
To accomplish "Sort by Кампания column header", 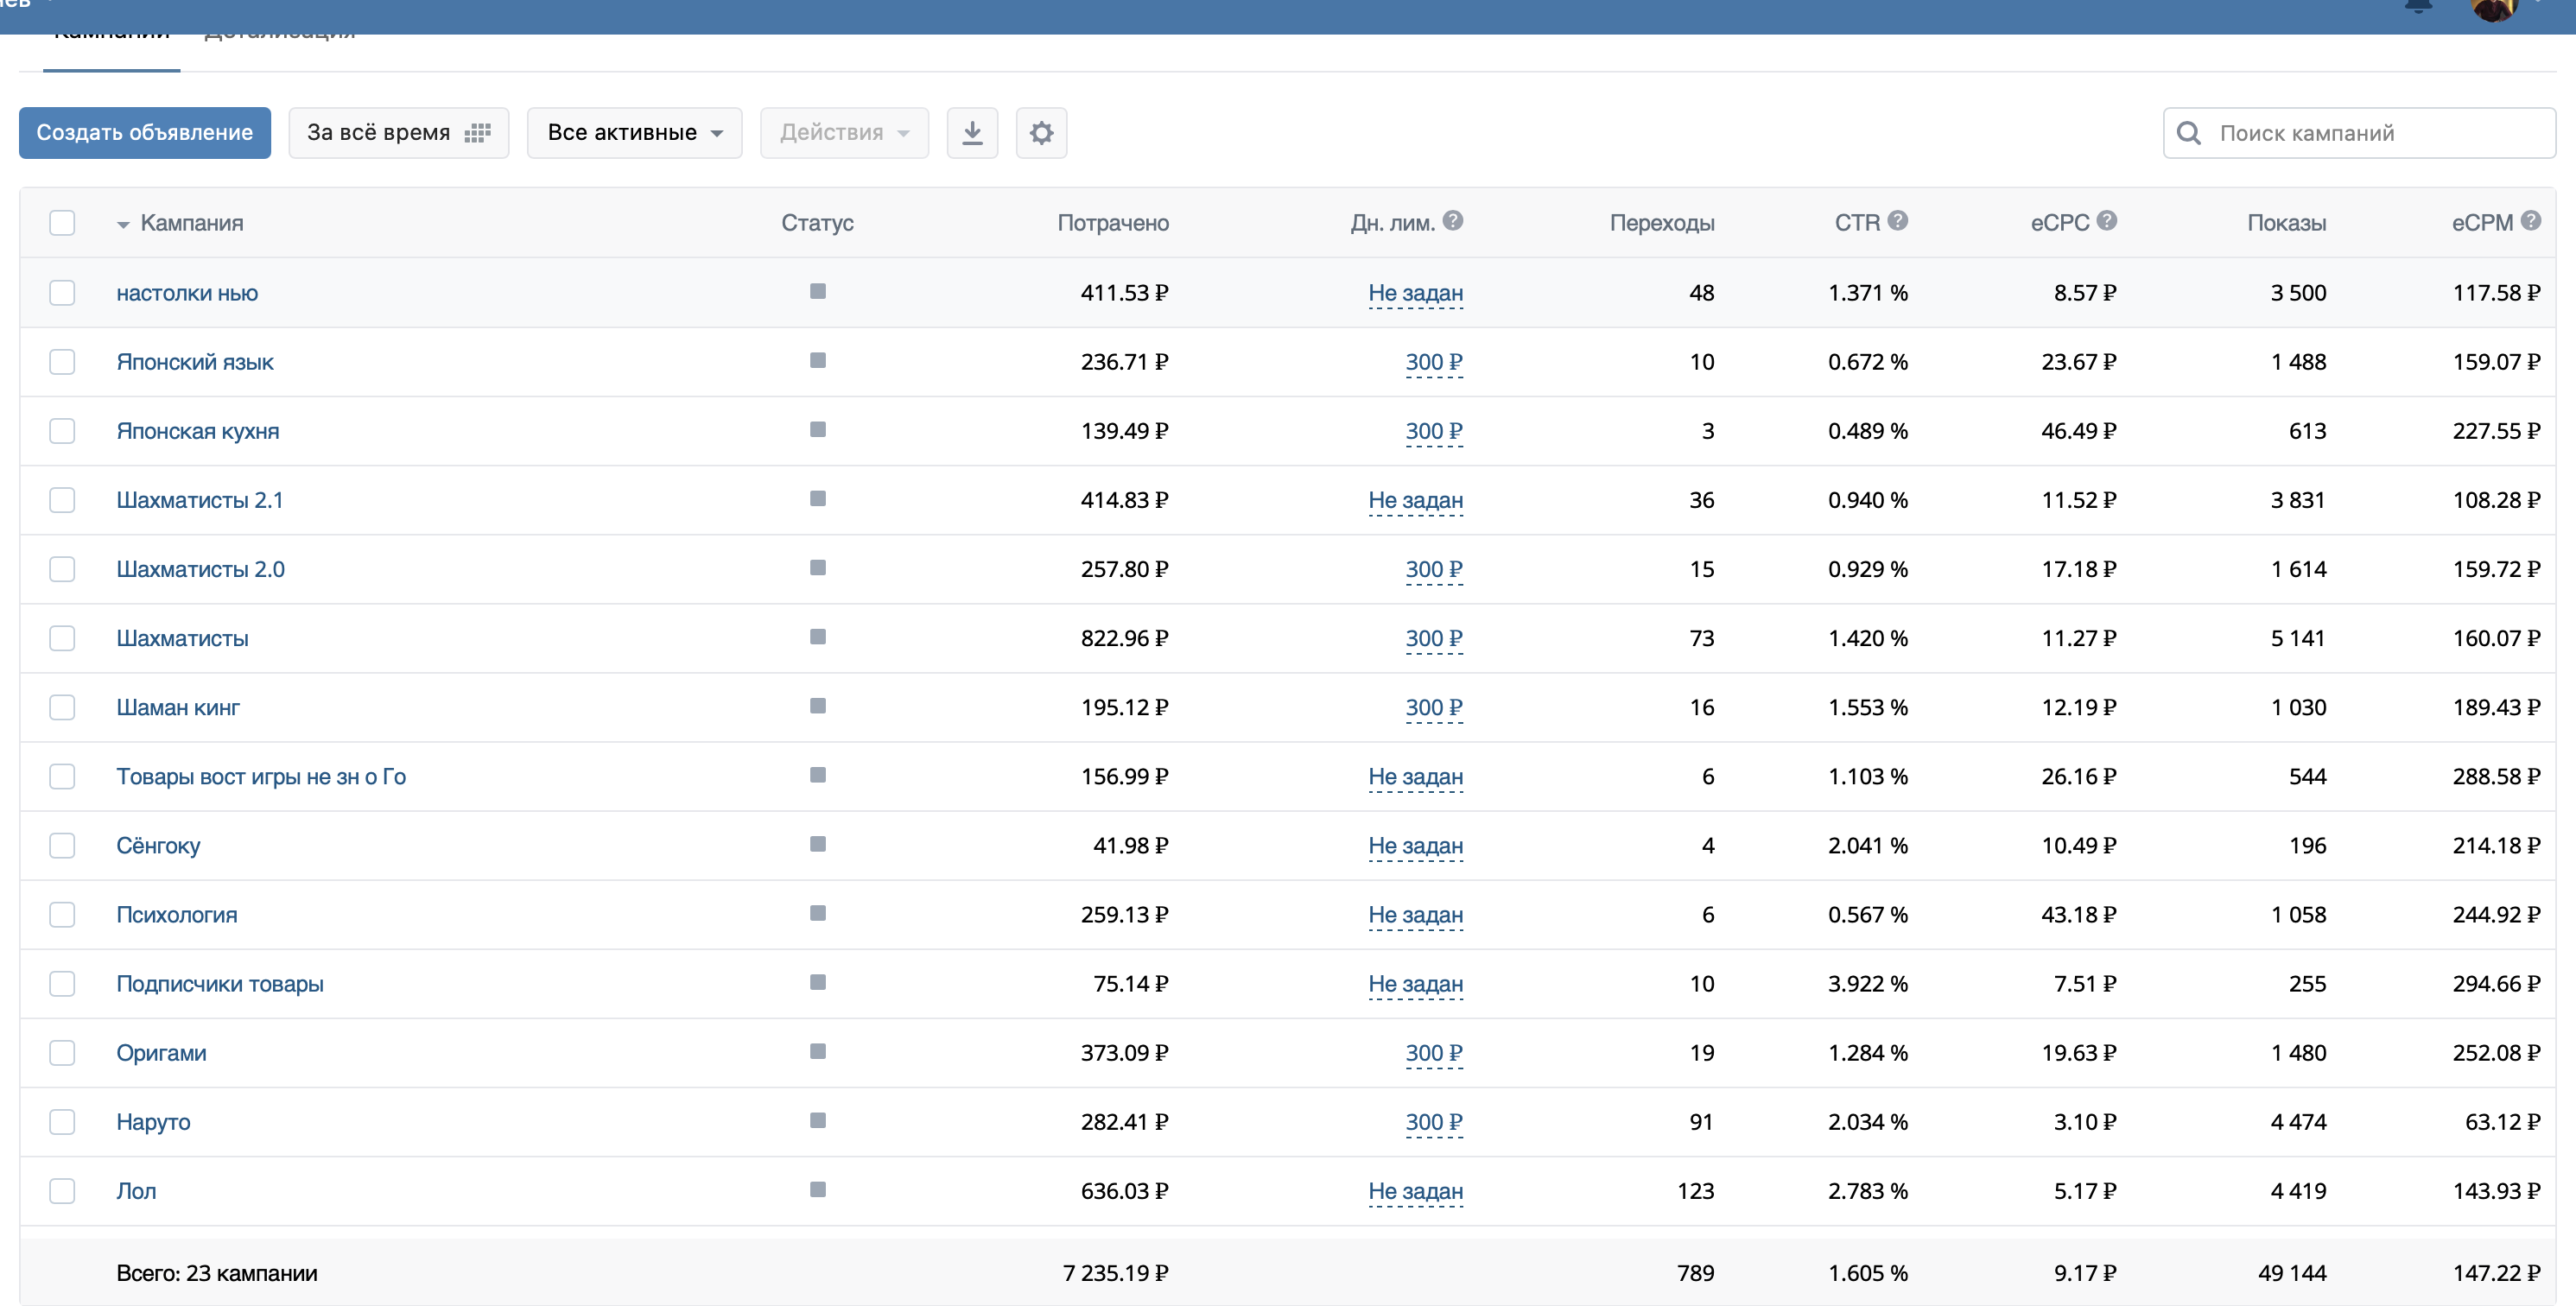I will tap(191, 223).
